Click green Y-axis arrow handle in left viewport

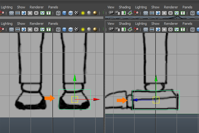pos(75,78)
